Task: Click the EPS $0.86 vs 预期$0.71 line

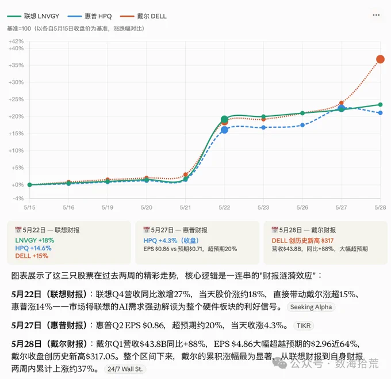Action: pos(190,249)
